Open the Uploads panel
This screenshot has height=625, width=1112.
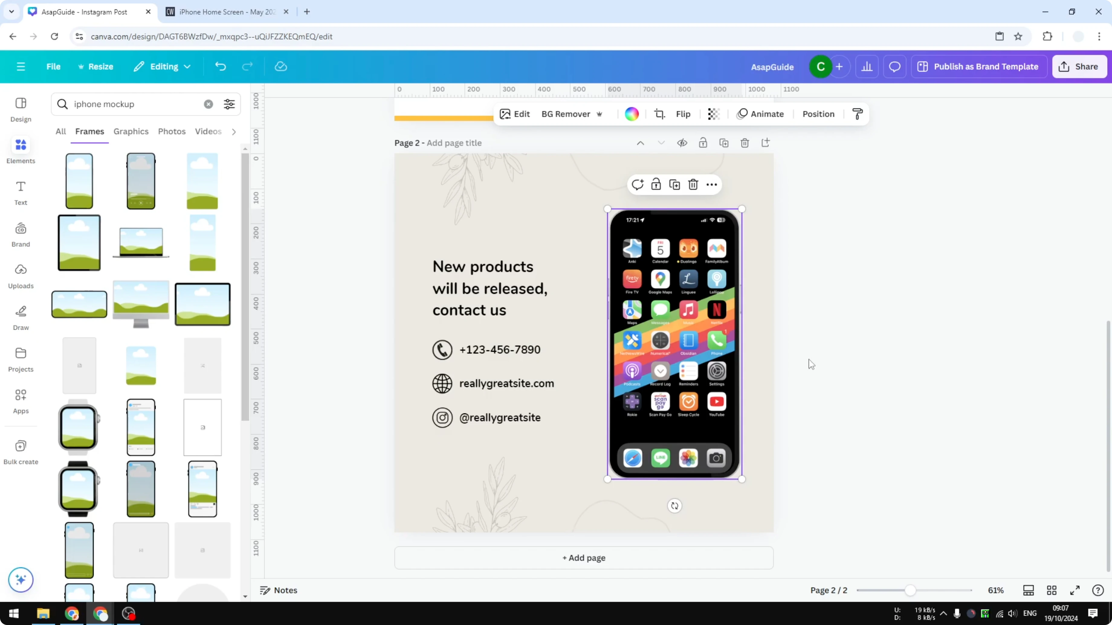click(x=20, y=276)
